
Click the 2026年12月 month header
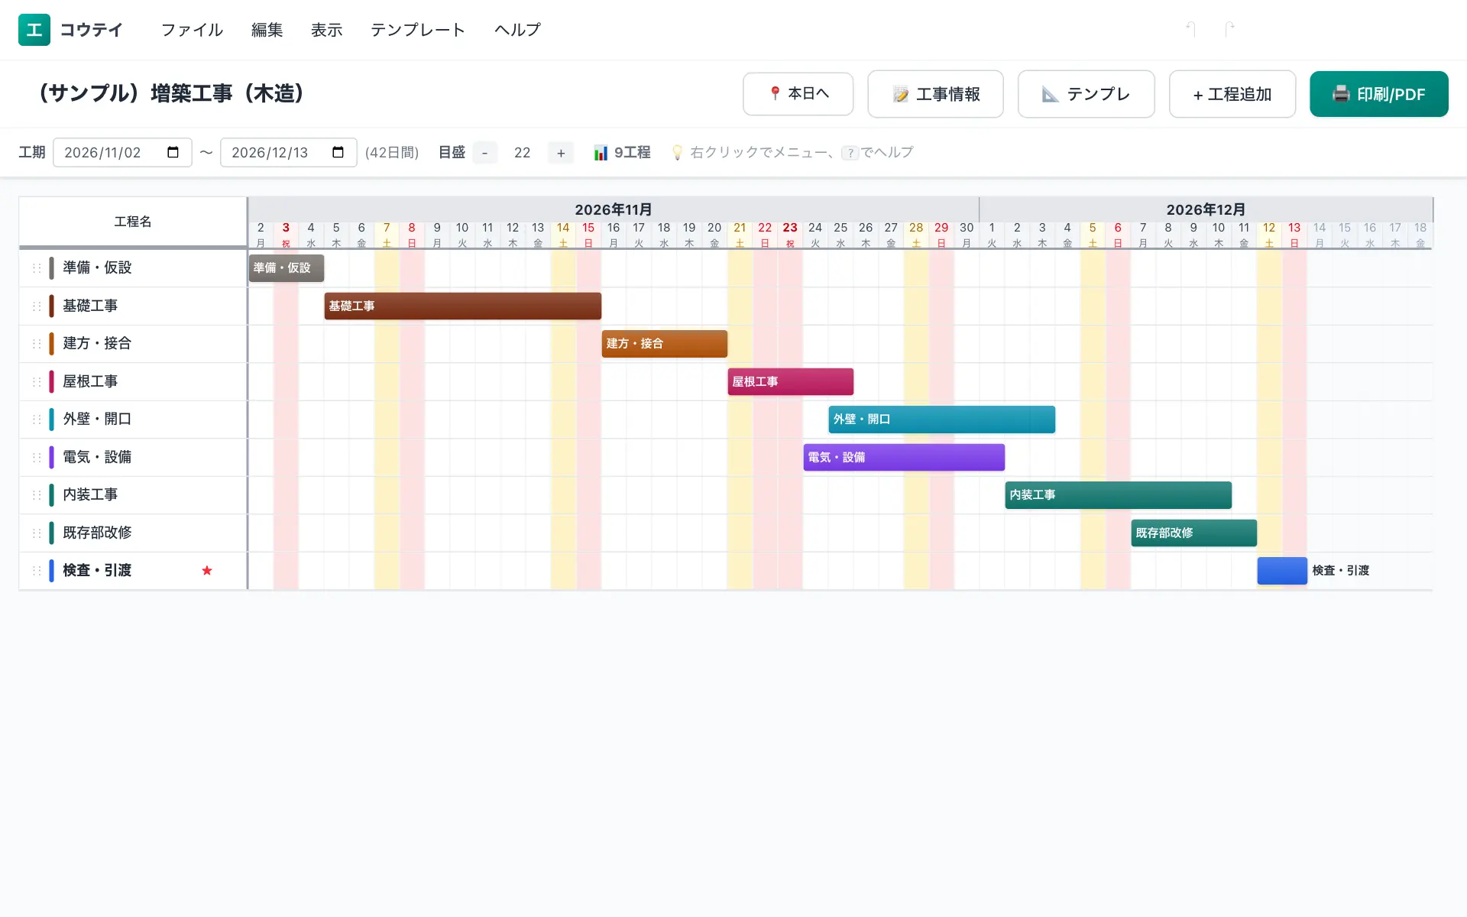[1206, 209]
